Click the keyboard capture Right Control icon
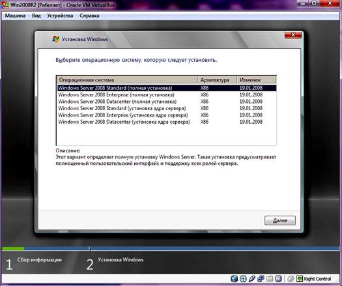The image size is (342, 286). 300,279
